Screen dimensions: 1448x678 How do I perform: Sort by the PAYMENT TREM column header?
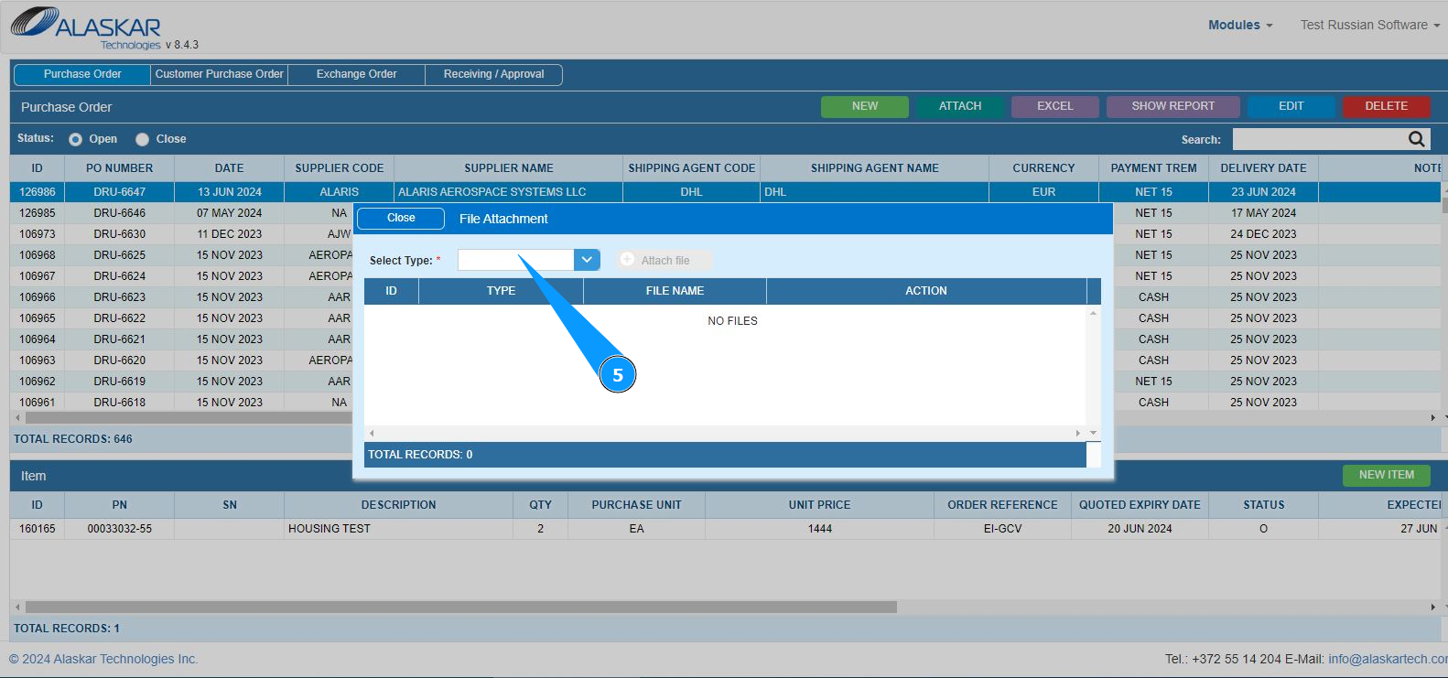1154,168
